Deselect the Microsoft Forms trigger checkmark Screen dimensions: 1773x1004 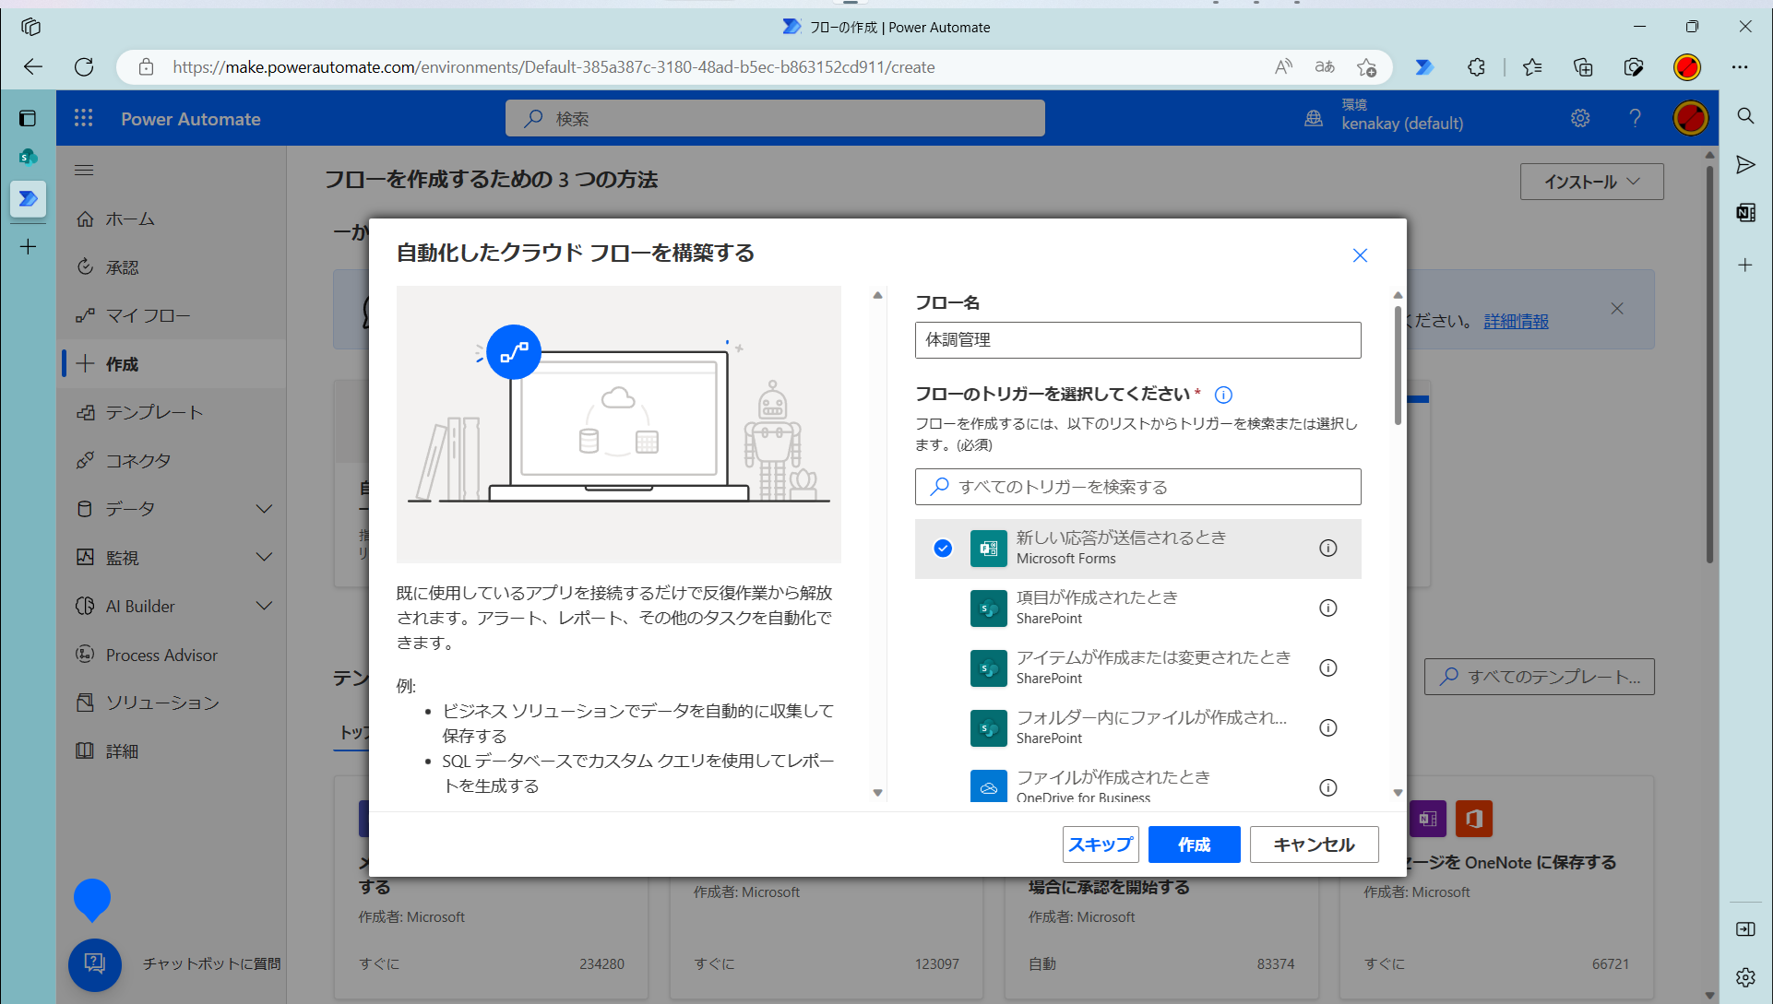point(943,548)
